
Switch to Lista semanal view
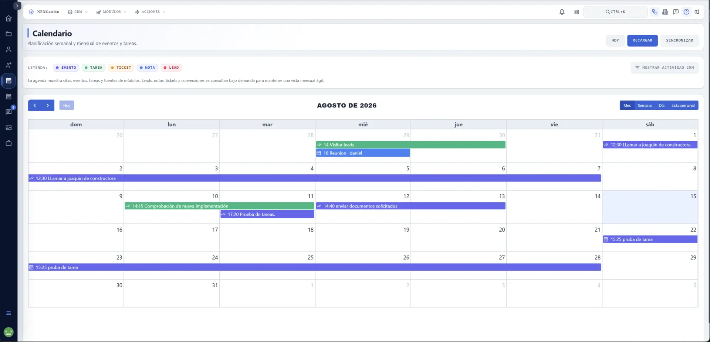click(x=683, y=105)
